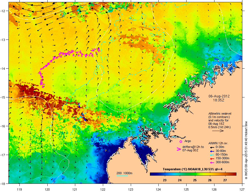Click the '300-600m' depth label
Viewport: 248px width, 192px height.
tap(222, 162)
